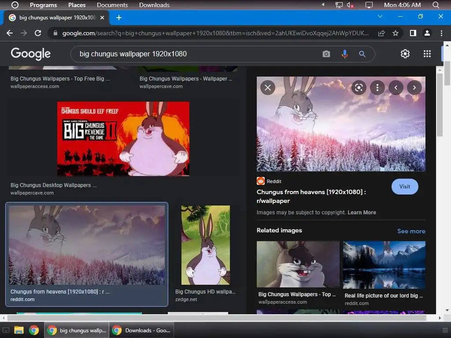Close the image preview panel
This screenshot has width=451, height=338.
click(x=268, y=88)
